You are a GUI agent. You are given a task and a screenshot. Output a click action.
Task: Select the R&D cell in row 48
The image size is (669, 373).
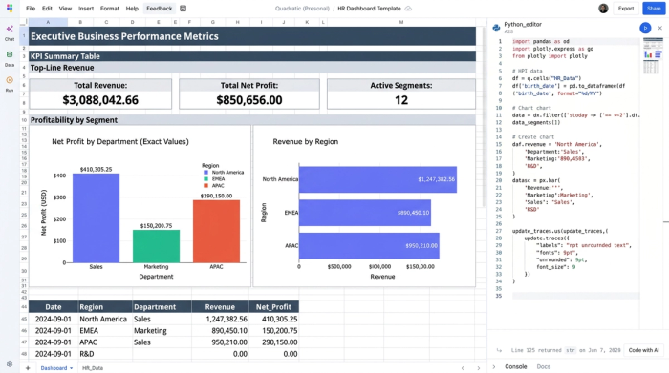click(105, 354)
